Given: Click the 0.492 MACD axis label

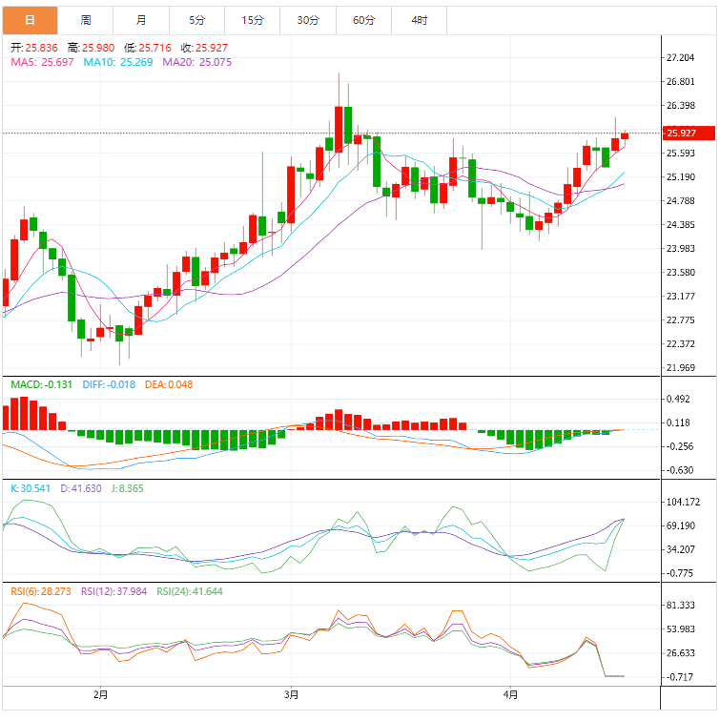Looking at the screenshot, I should pyautogui.click(x=678, y=399).
